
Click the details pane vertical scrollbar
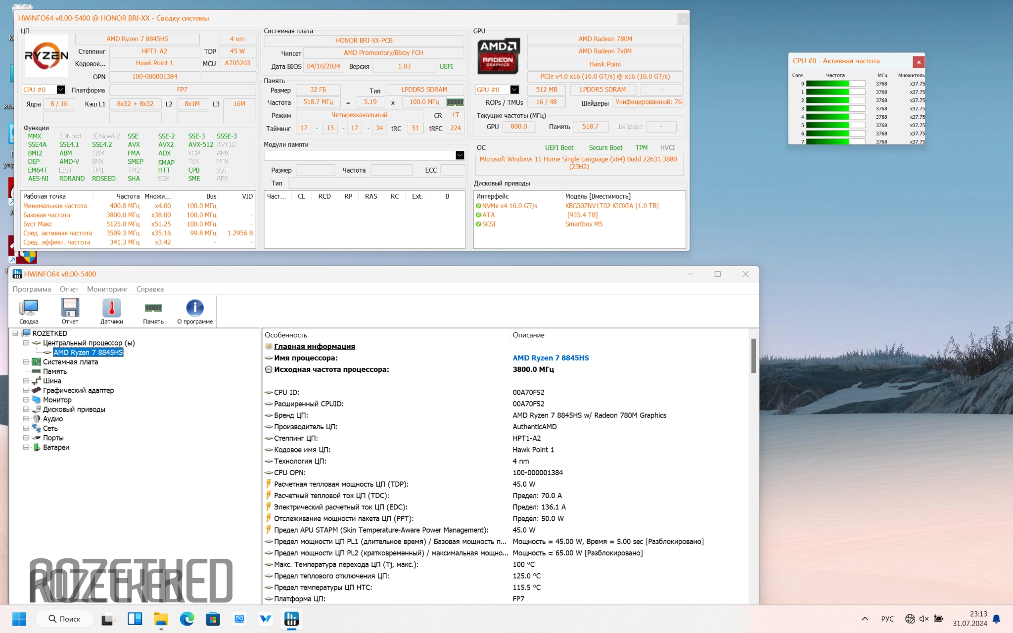[753, 356]
